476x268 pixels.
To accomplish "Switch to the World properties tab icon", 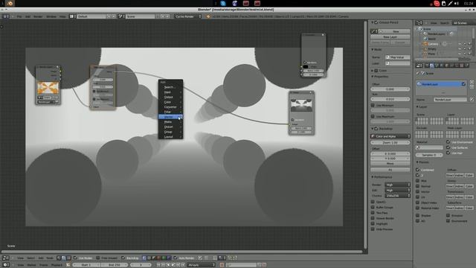I will click(x=442, y=66).
